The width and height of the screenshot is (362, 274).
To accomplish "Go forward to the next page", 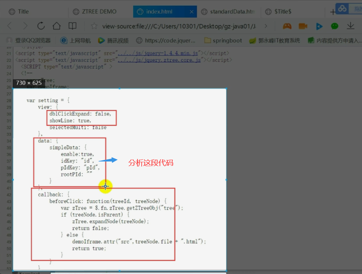I will click(x=25, y=26).
